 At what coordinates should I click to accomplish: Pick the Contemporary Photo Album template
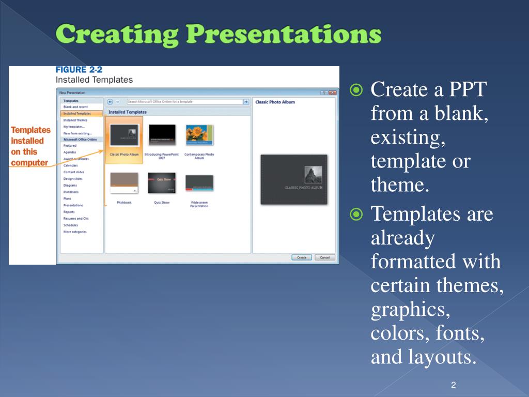click(199, 142)
